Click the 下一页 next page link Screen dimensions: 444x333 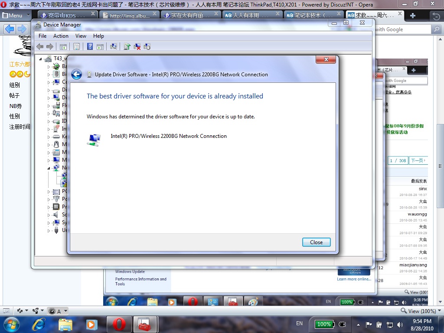click(x=418, y=160)
